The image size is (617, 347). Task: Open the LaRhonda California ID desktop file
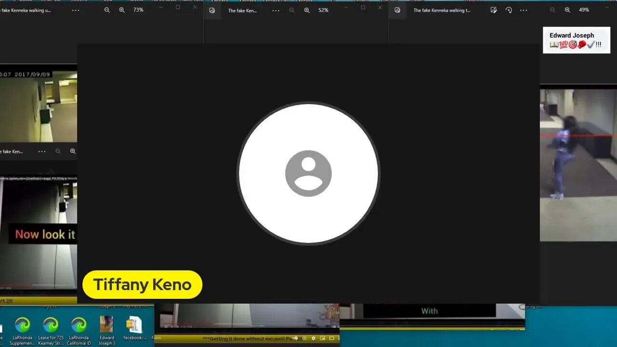coord(79,331)
